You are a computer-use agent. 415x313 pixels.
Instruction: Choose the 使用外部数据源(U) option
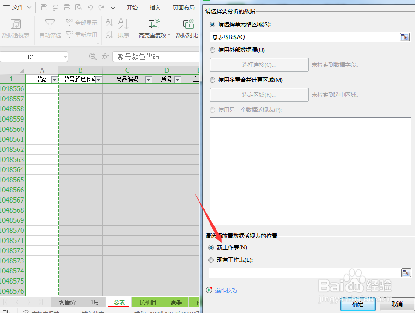pyautogui.click(x=212, y=50)
